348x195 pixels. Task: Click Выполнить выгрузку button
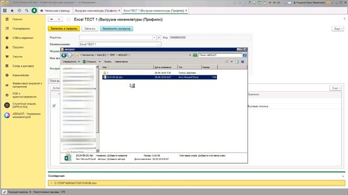coord(116,29)
